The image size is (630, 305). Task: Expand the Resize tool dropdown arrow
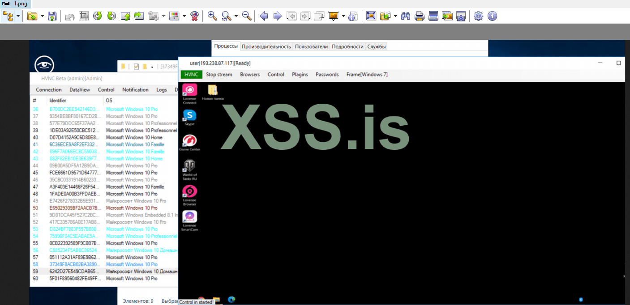pyautogui.click(x=163, y=17)
